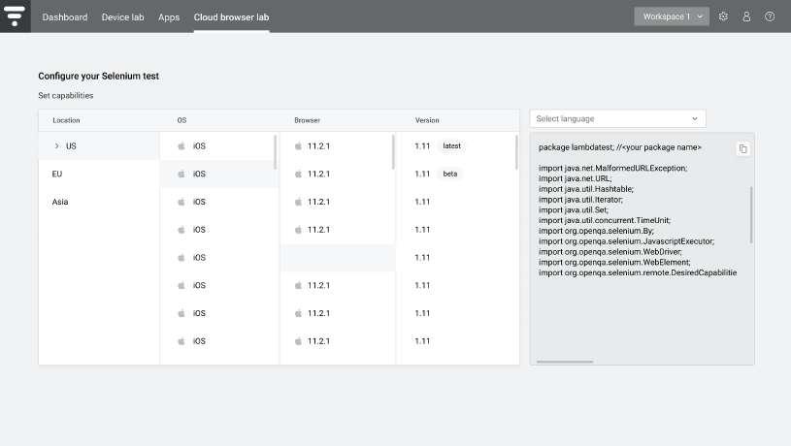Click the import java.util.Hashtable; line
This screenshot has height=446, width=791.
pyautogui.click(x=585, y=189)
